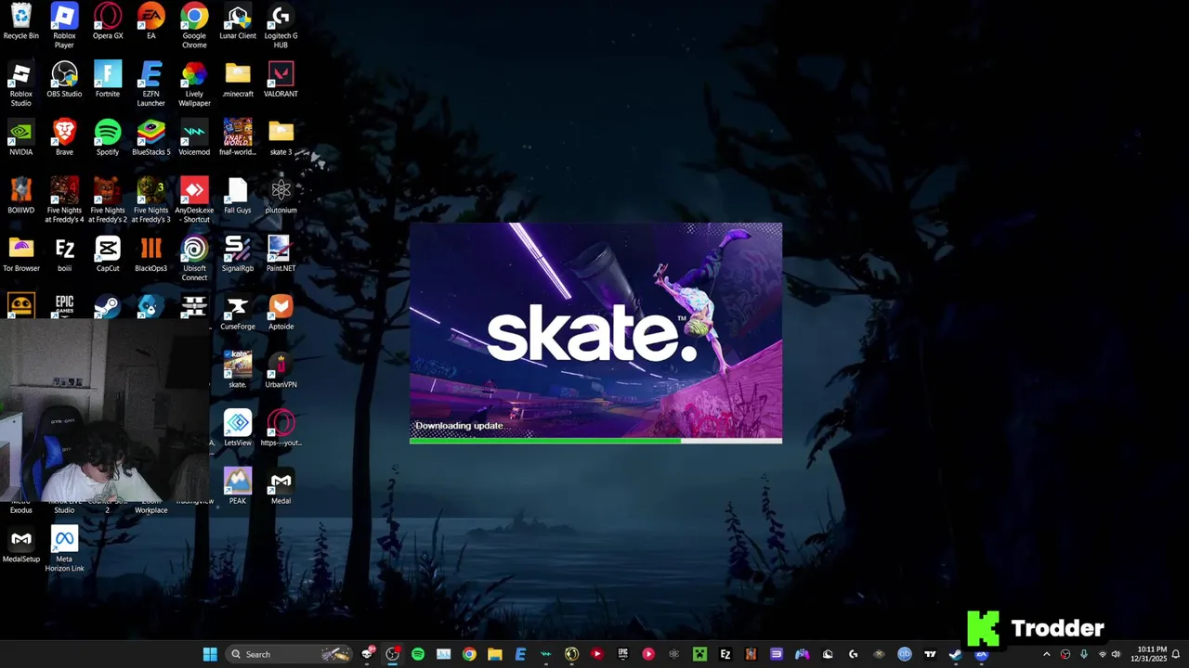Screen dimensions: 1189x668
Task: Select the CurseForge desktop shortcut
Action: [x=238, y=313]
